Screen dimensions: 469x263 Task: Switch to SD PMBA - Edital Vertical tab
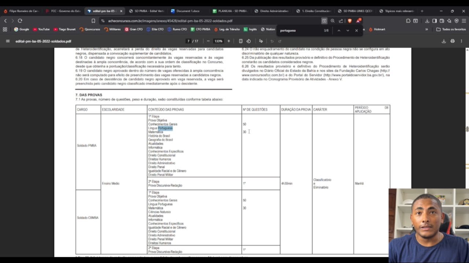(x=147, y=11)
